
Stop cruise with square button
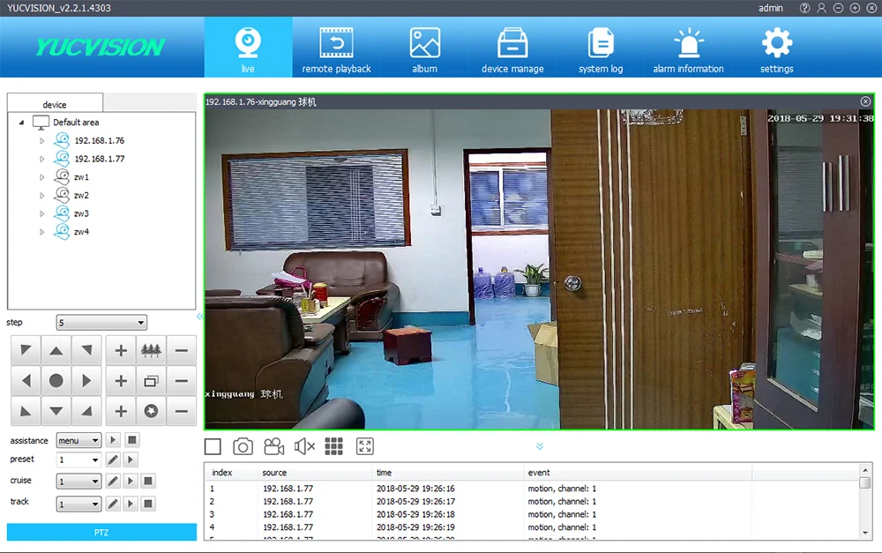tap(148, 481)
